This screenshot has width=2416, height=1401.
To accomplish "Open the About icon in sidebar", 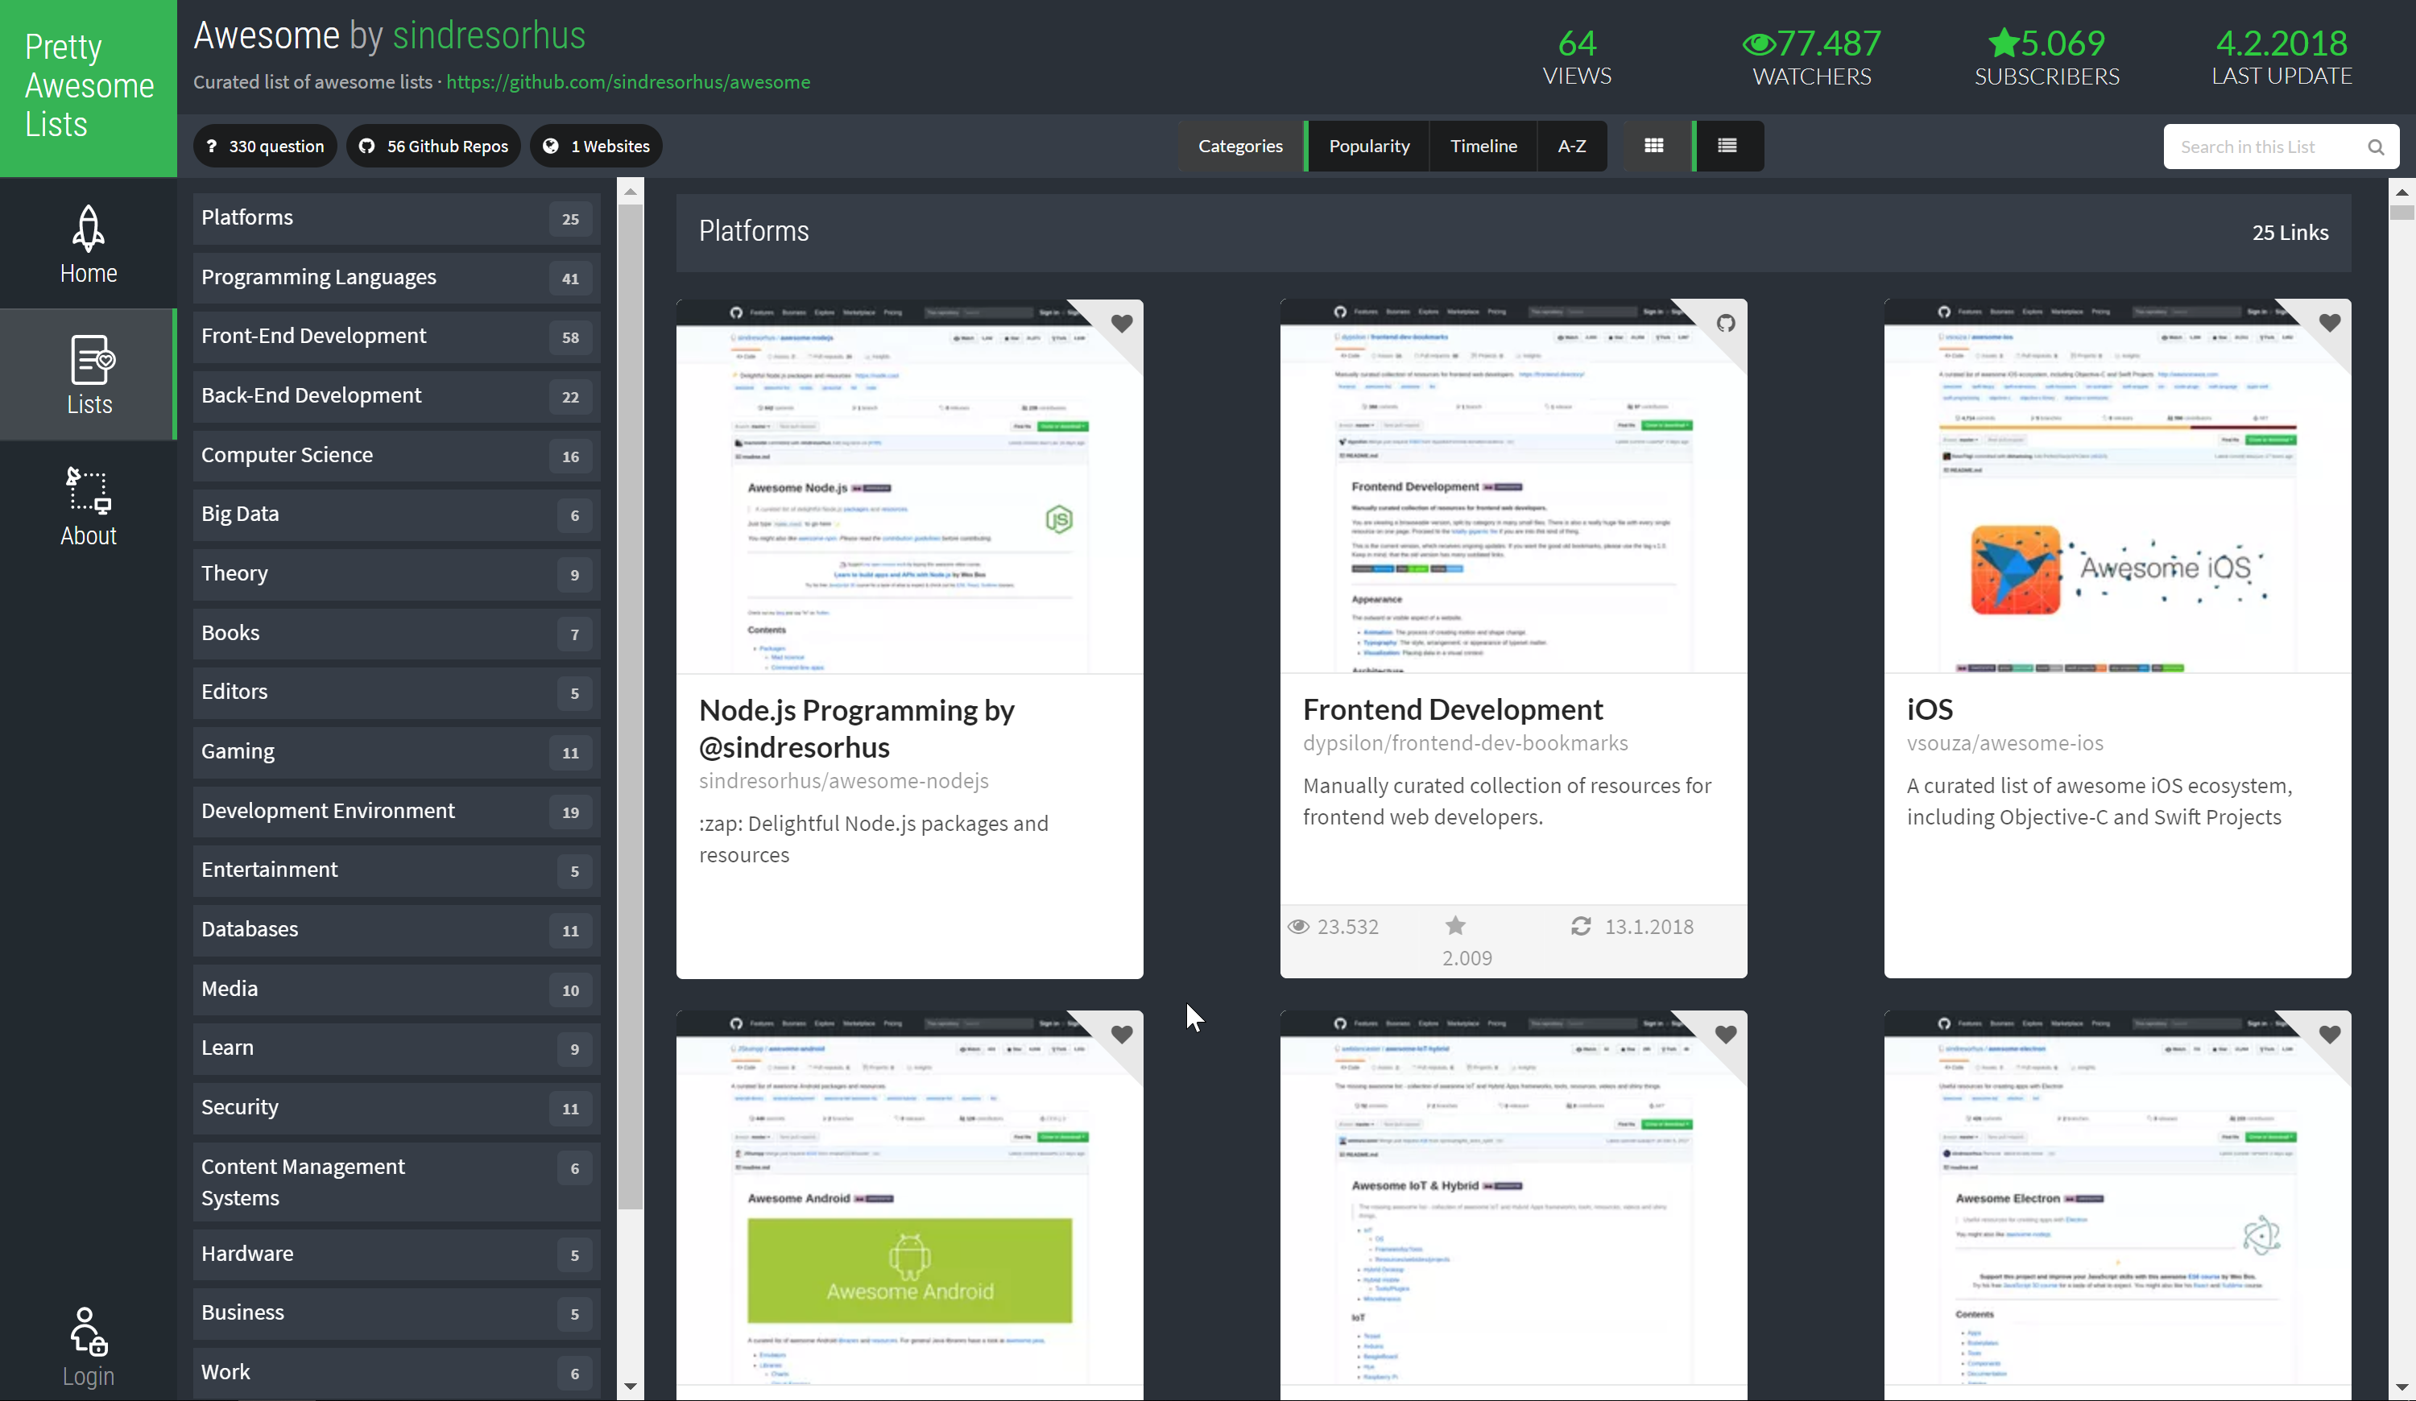I will click(x=89, y=490).
